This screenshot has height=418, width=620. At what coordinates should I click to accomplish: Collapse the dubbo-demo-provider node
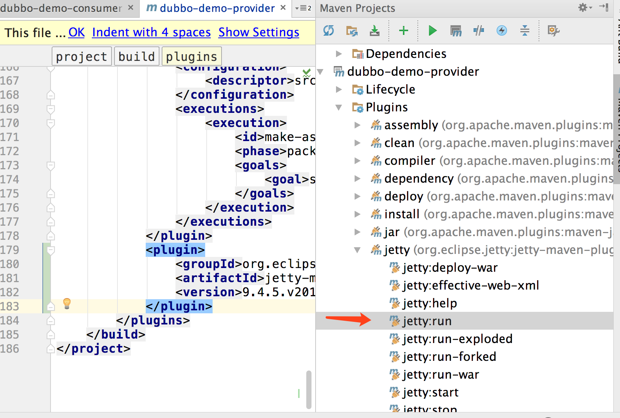[x=320, y=72]
